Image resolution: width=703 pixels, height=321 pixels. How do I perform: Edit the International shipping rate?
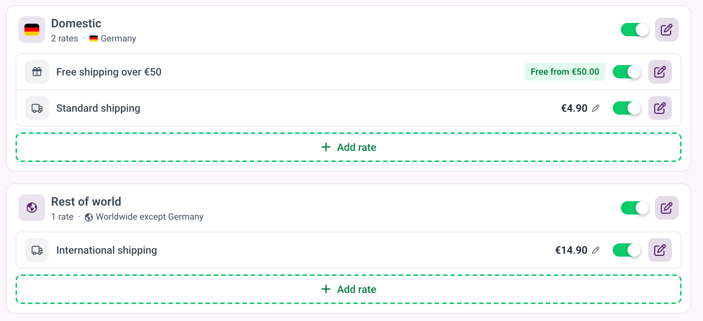[660, 250]
